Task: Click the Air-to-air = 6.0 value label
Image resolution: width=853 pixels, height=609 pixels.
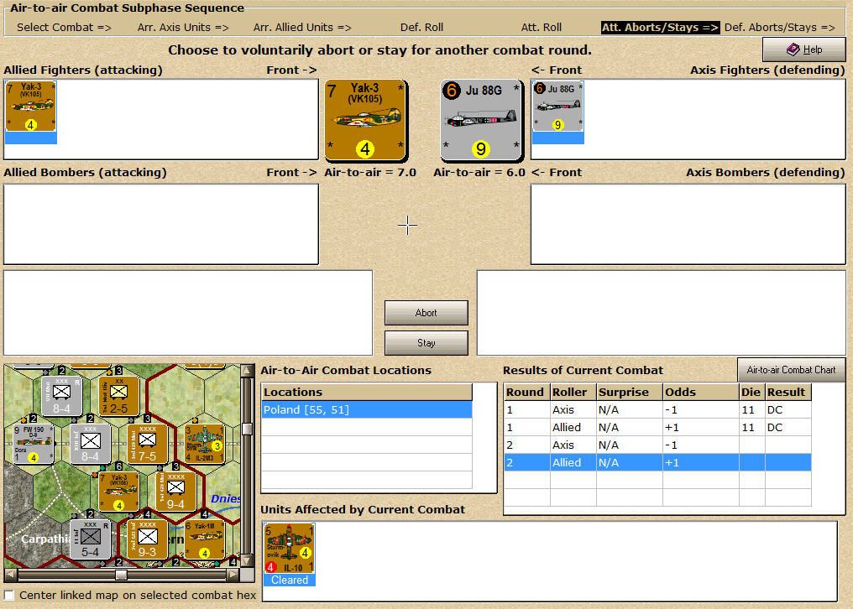Action: [479, 172]
